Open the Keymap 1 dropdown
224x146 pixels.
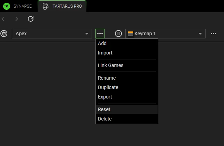165,34
